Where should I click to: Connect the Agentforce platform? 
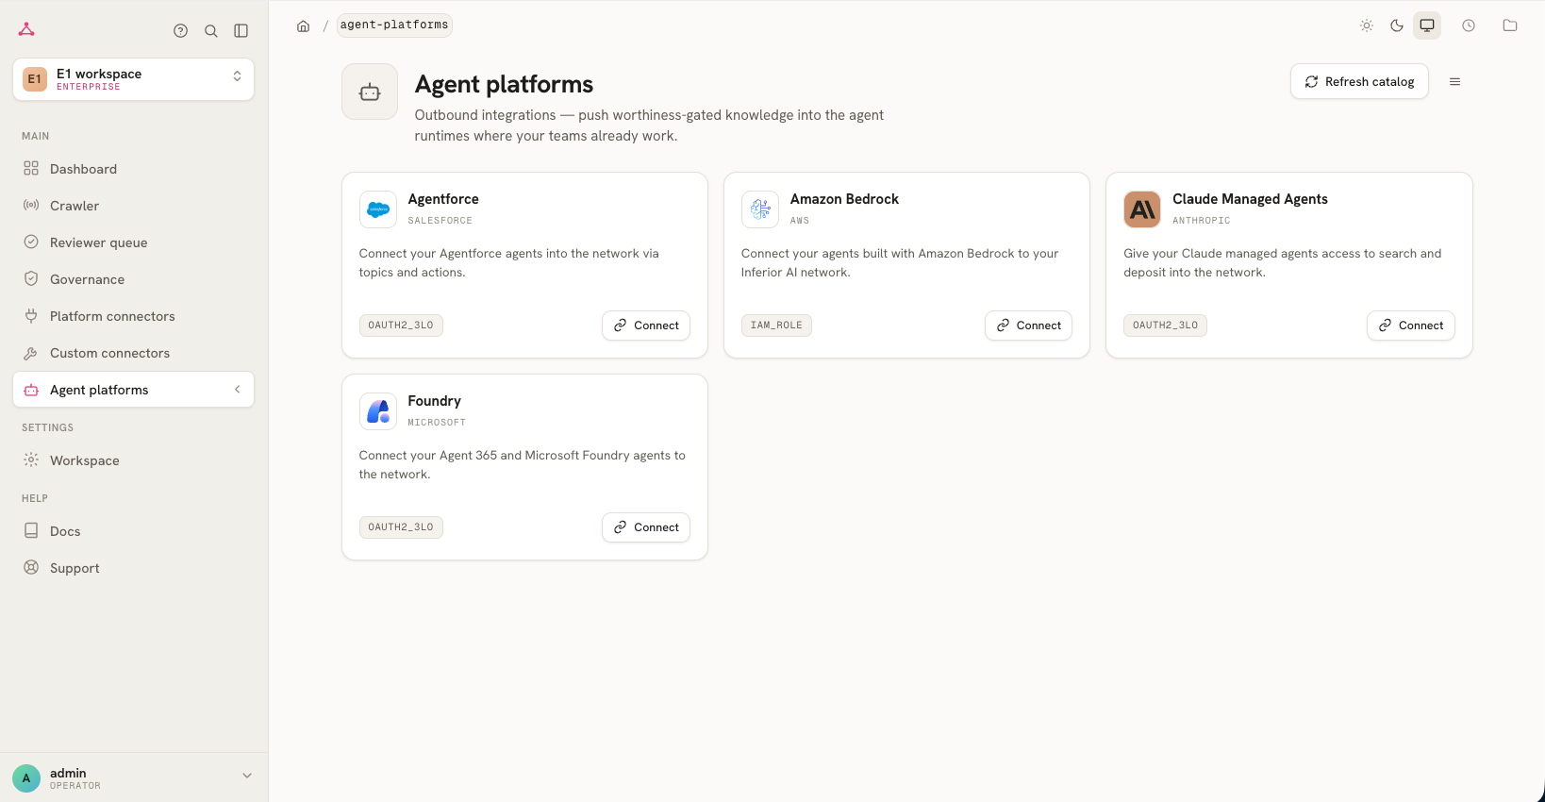coord(646,326)
